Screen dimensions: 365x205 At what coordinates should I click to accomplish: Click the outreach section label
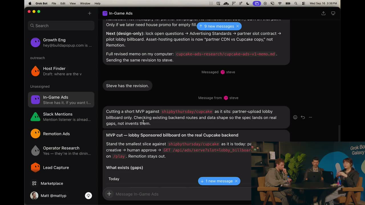[38, 58]
